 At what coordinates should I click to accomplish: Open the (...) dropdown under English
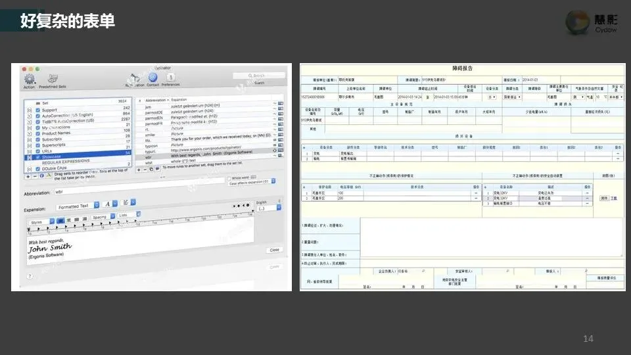(269, 208)
